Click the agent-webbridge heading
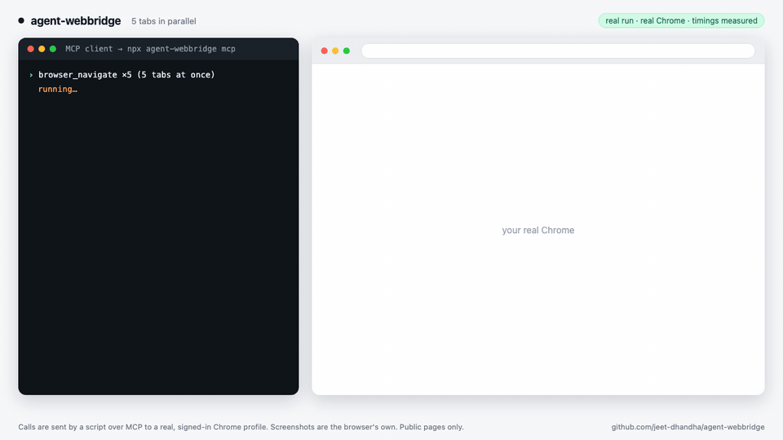Image resolution: width=783 pixels, height=440 pixels. click(75, 21)
